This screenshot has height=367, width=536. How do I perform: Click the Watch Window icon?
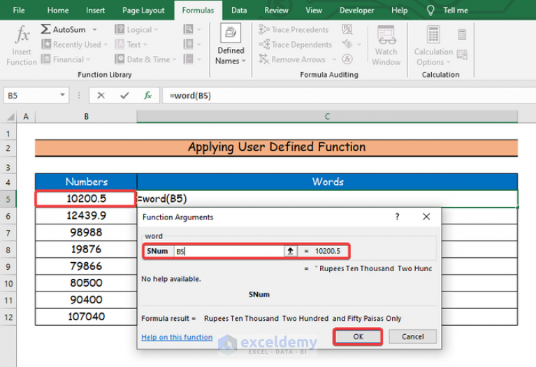point(386,35)
